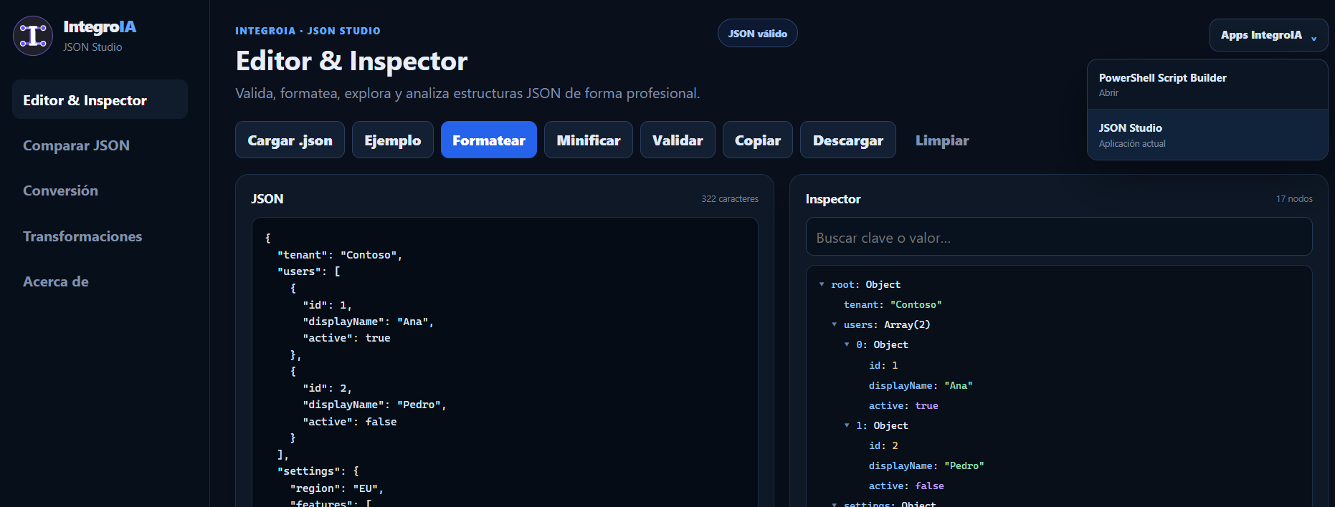Open the Acerca de page
Image resolution: width=1335 pixels, height=507 pixels.
[56, 281]
